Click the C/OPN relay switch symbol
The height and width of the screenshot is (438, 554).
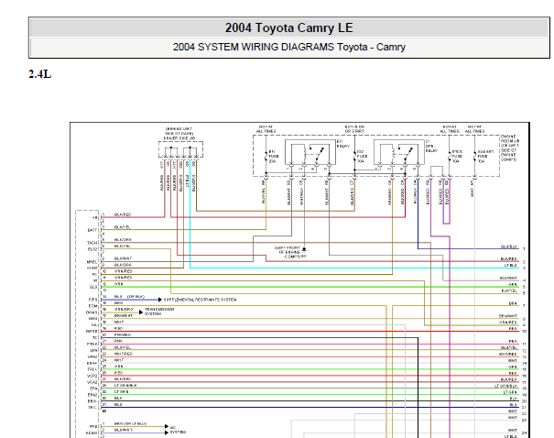(407, 153)
